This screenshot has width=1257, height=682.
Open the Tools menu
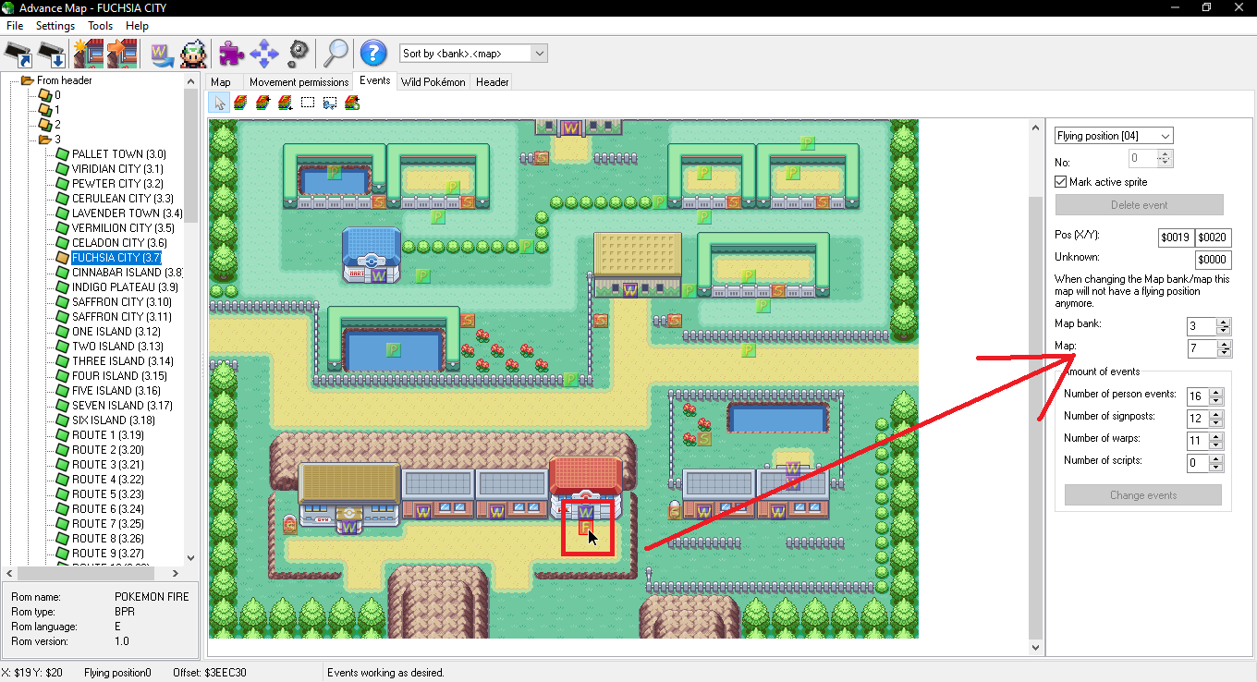pos(100,26)
